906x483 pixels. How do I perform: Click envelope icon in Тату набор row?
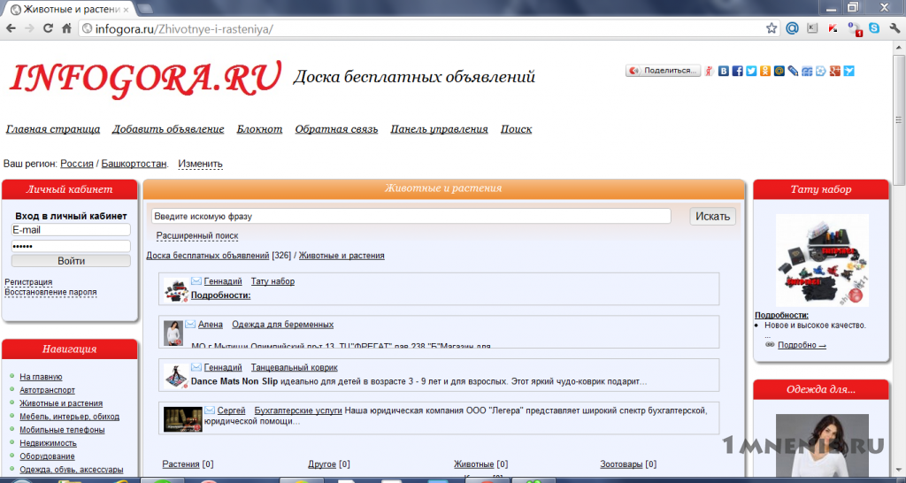pos(196,280)
